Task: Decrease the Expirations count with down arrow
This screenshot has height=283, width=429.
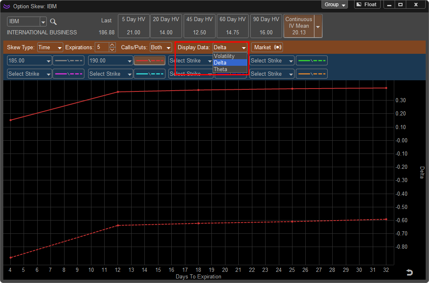Action: click(112, 50)
